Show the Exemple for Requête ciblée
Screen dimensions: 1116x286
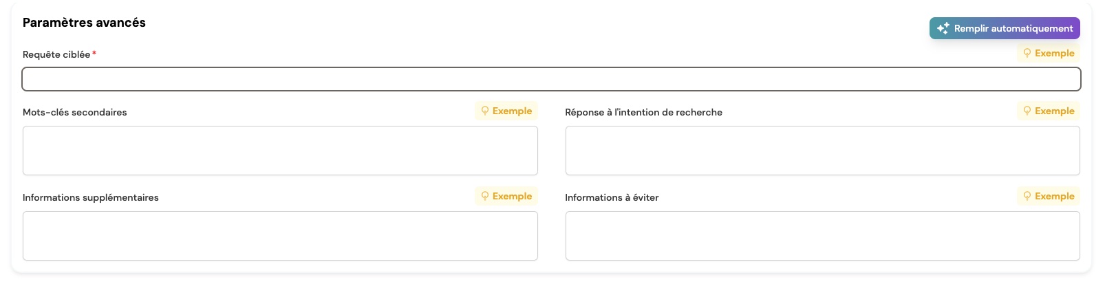1049,53
